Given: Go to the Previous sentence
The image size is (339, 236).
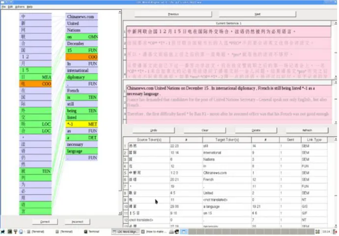Looking at the screenshot, I should [x=173, y=14].
